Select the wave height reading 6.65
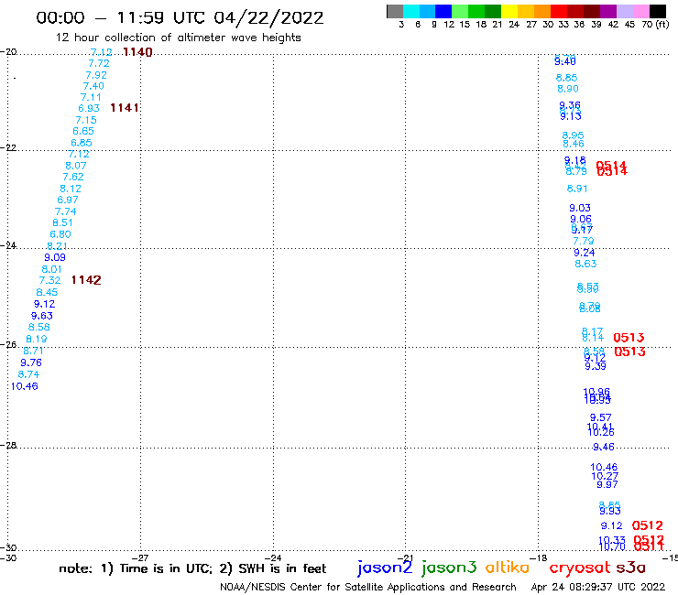The height and width of the screenshot is (595, 678). point(83,132)
